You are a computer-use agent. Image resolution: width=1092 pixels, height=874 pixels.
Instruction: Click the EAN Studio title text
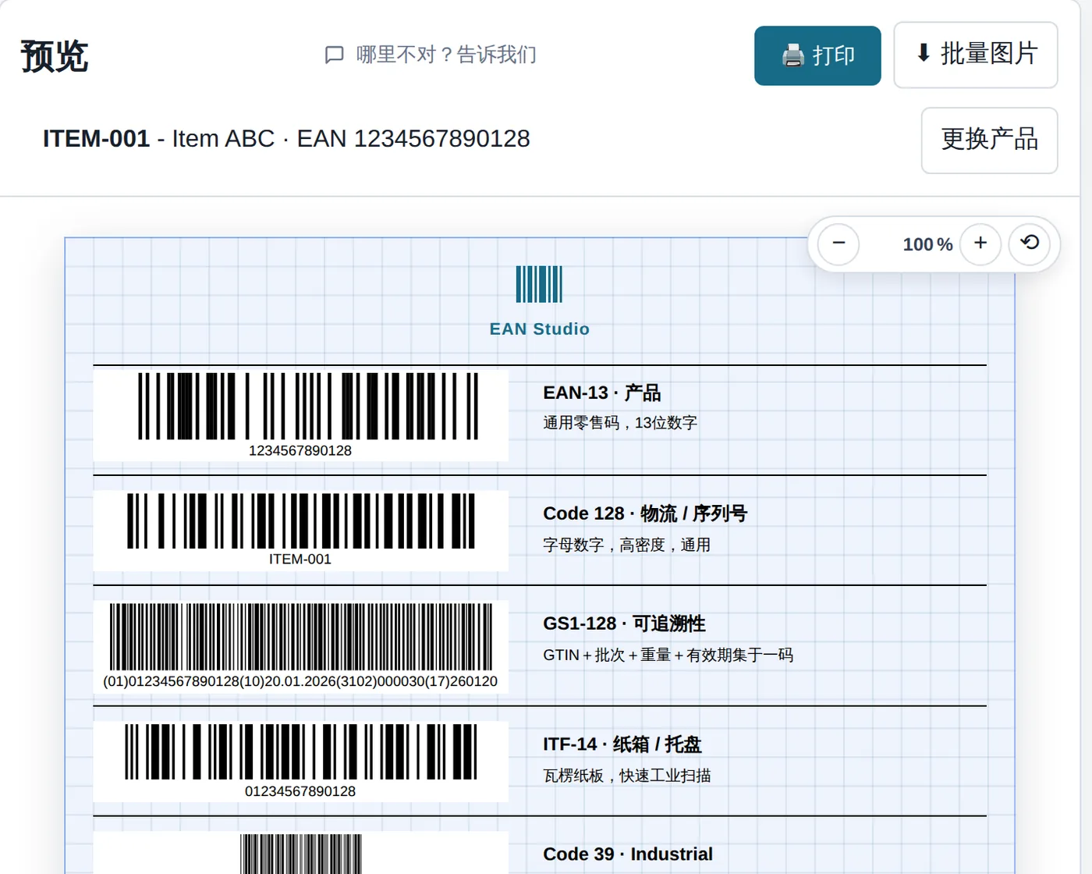(x=539, y=329)
